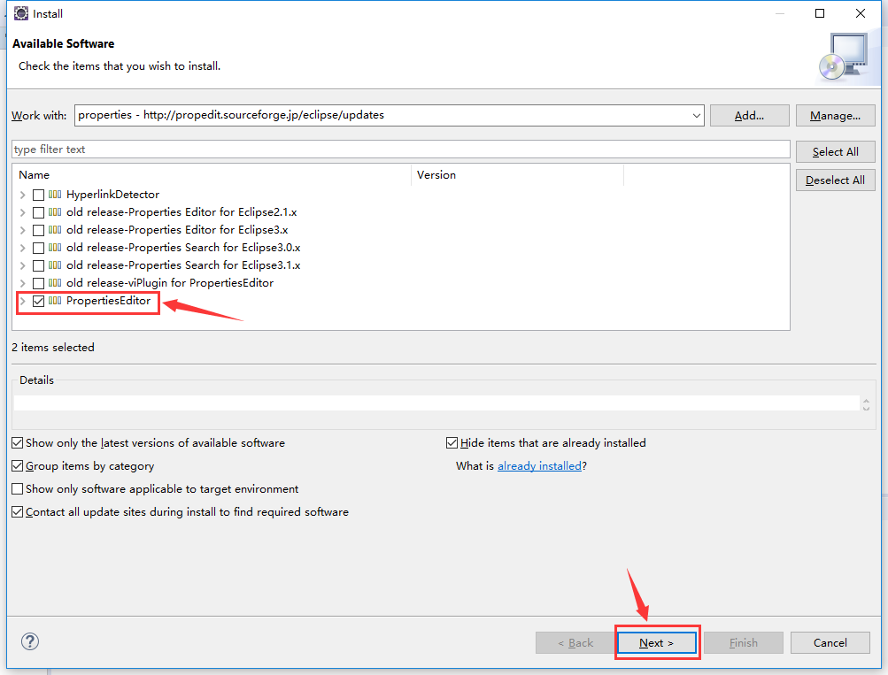The height and width of the screenshot is (675, 888).
Task: Click the Next > button
Action: [x=656, y=643]
